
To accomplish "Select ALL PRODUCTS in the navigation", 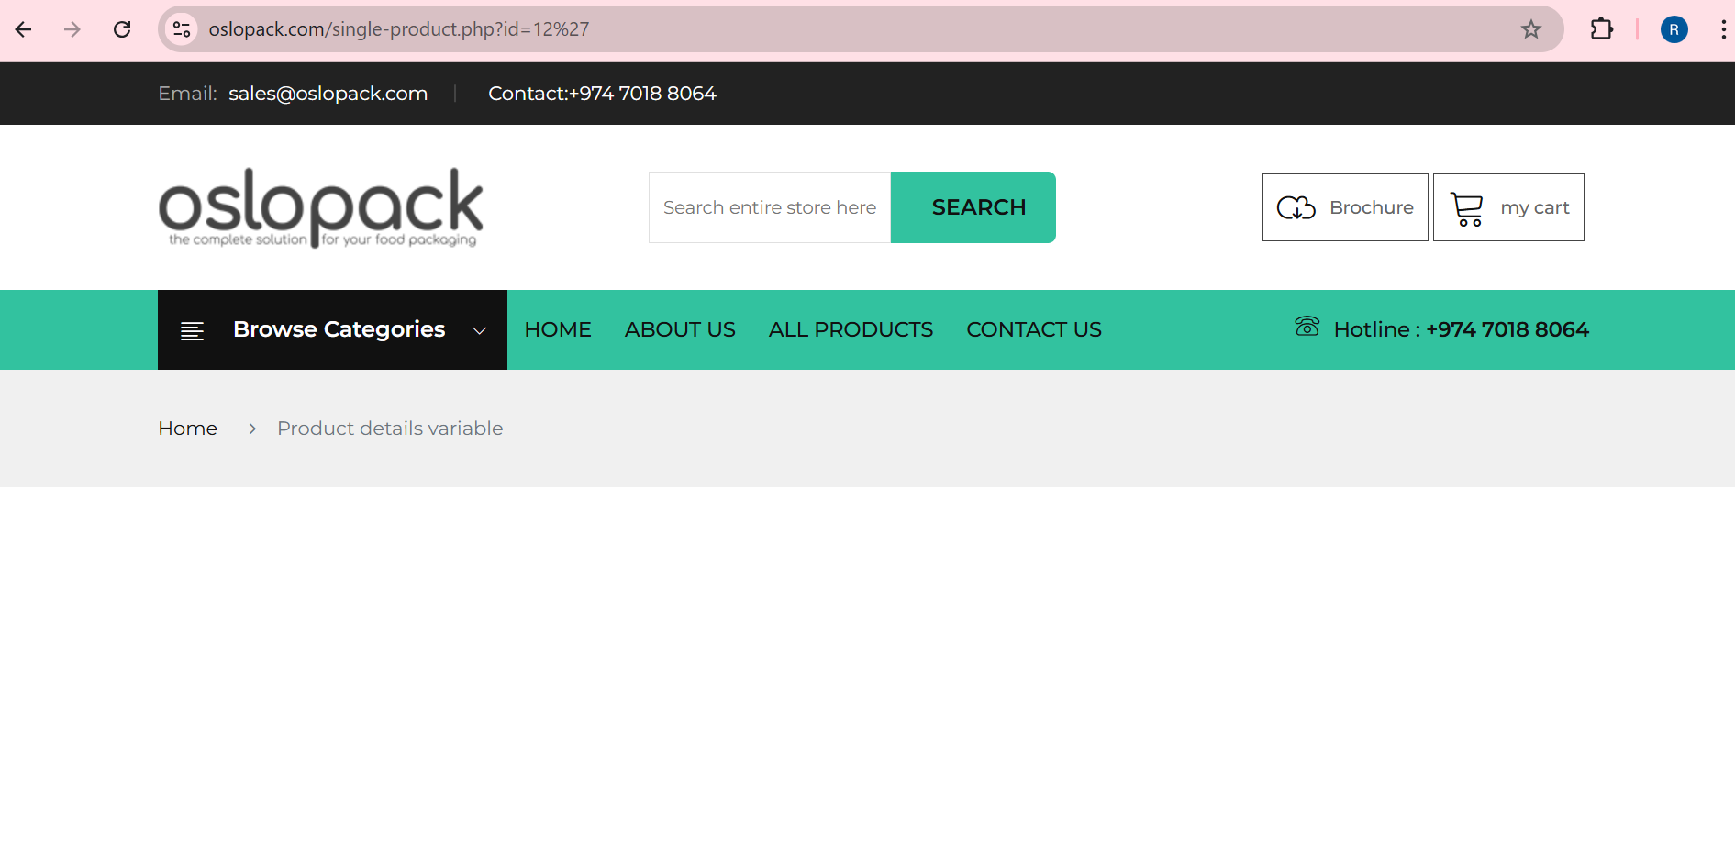I will coord(851,329).
